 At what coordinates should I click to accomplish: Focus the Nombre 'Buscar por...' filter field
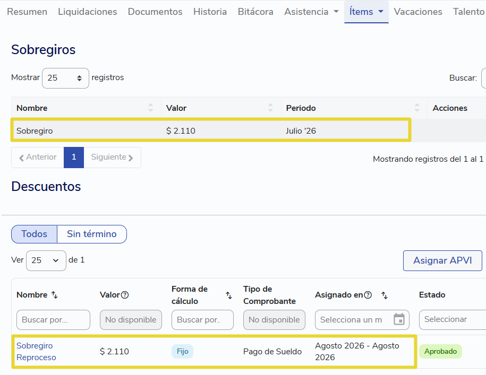53,320
